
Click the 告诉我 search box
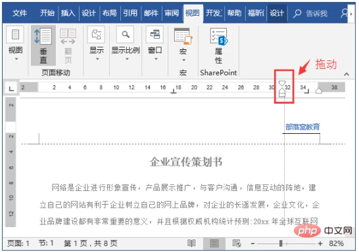[310, 14]
